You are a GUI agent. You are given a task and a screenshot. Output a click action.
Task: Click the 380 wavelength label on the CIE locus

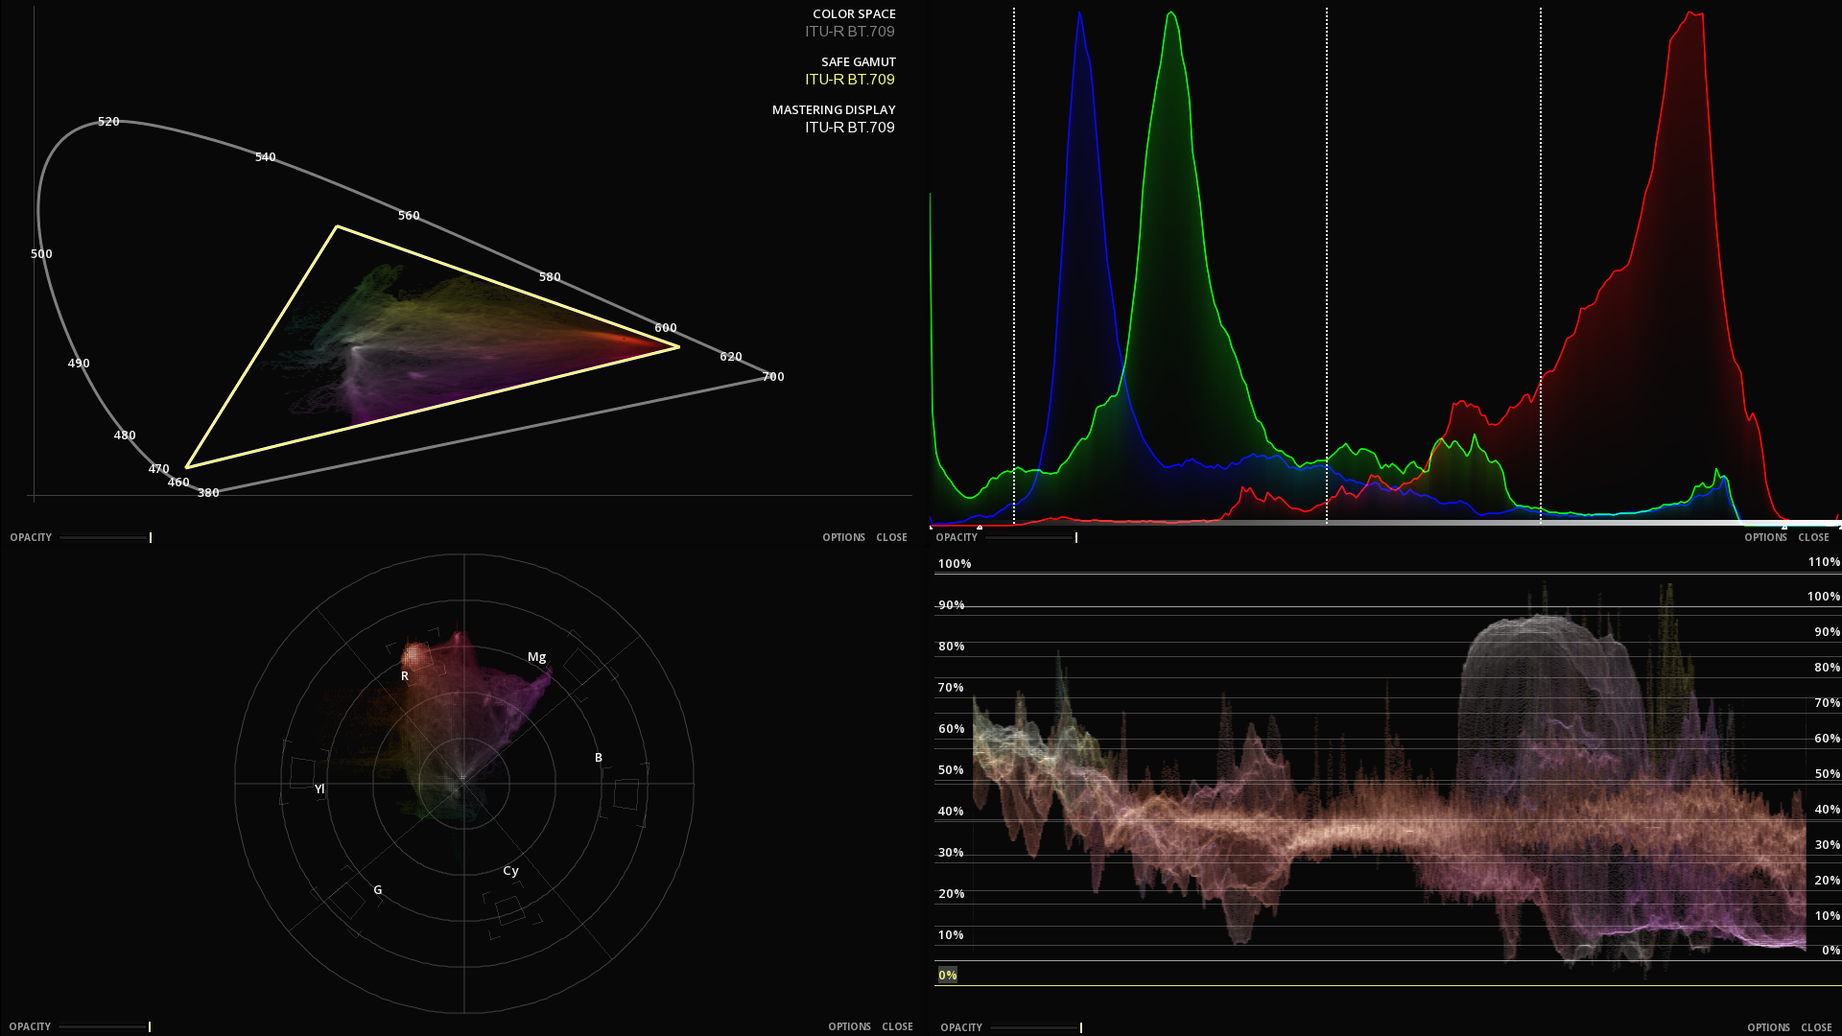pos(208,493)
